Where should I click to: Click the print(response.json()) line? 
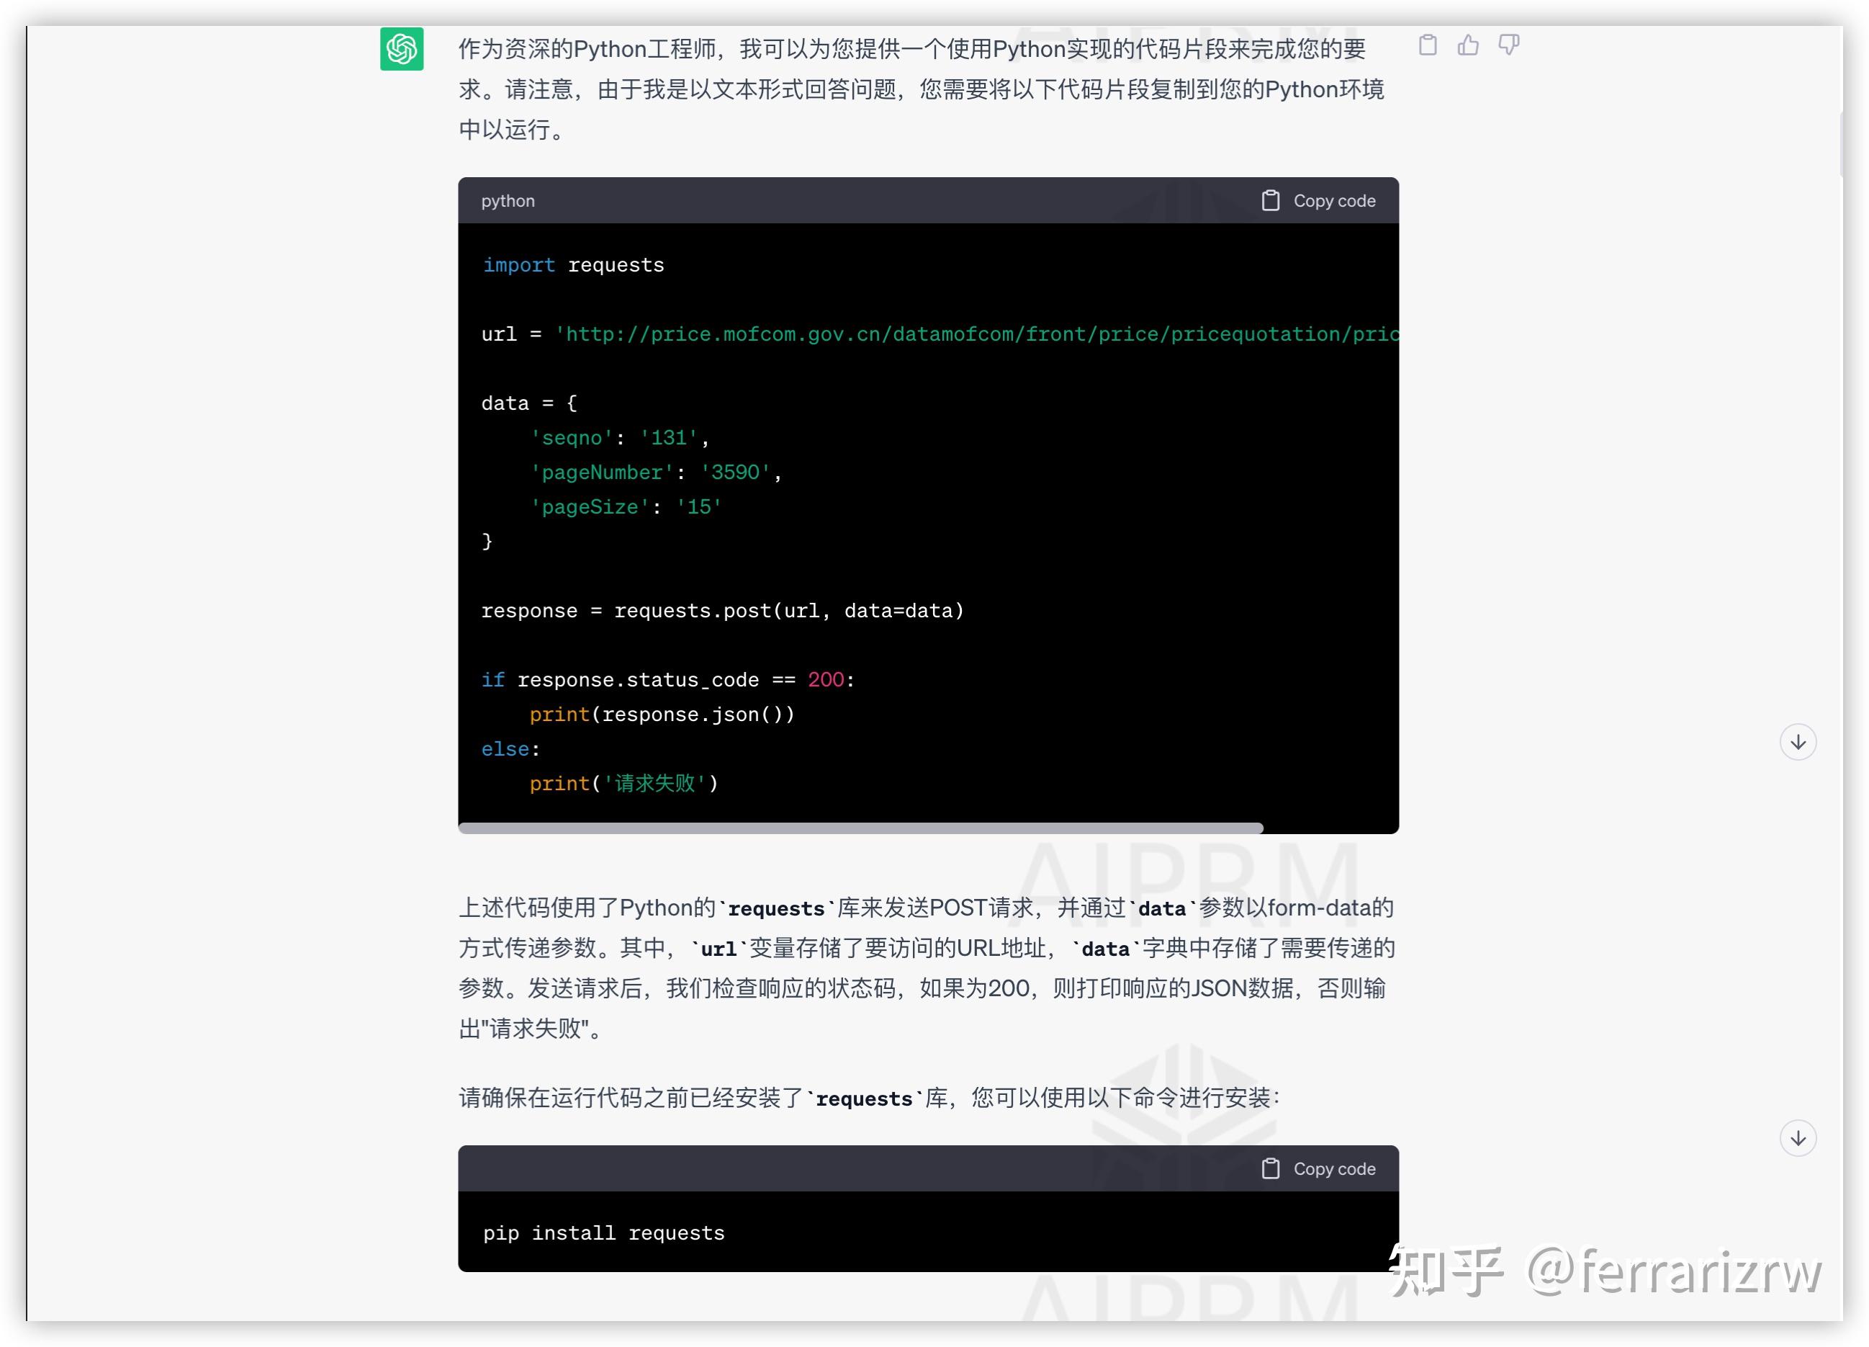point(662,715)
